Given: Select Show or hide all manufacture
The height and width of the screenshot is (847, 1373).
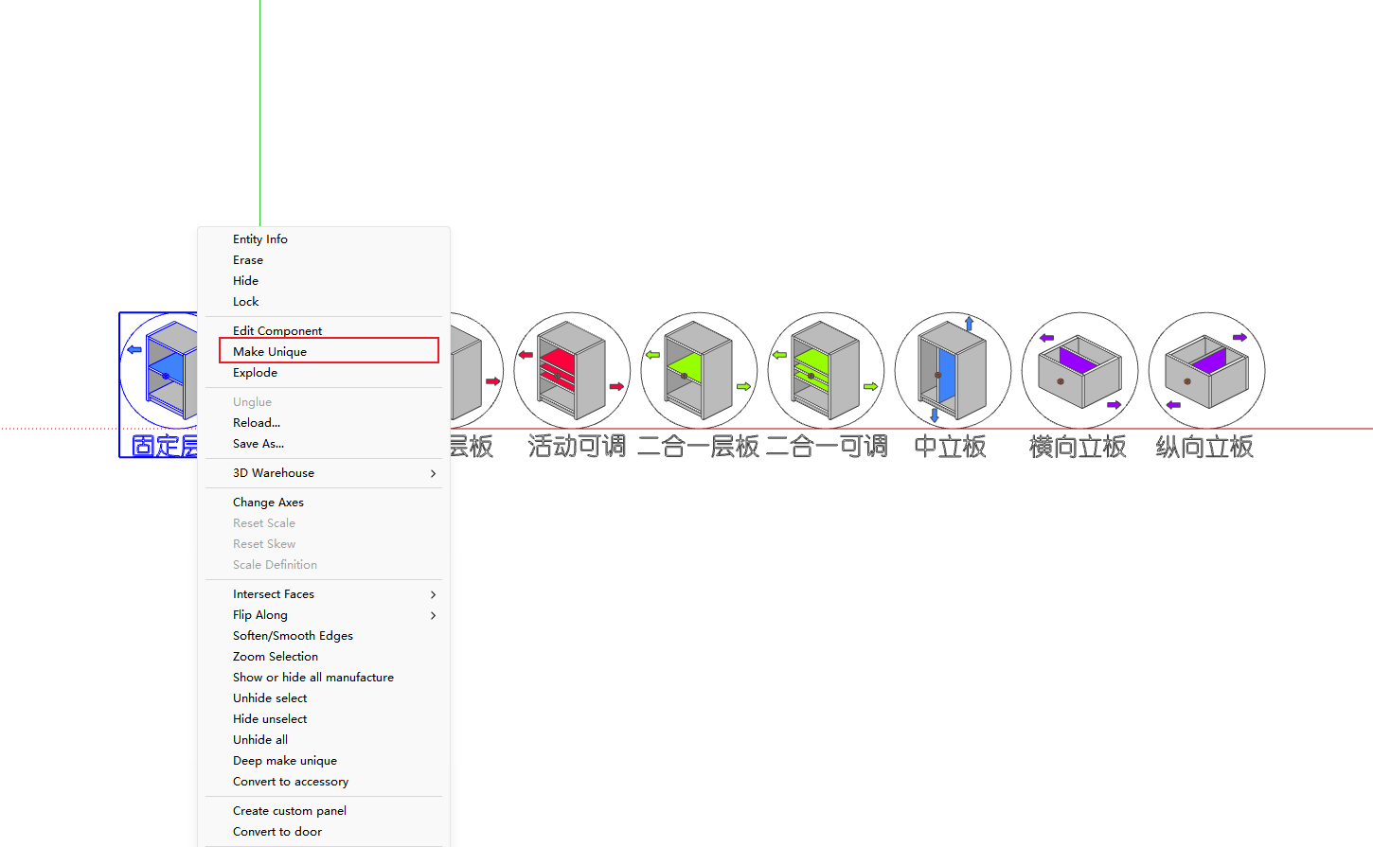Looking at the screenshot, I should (x=313, y=678).
